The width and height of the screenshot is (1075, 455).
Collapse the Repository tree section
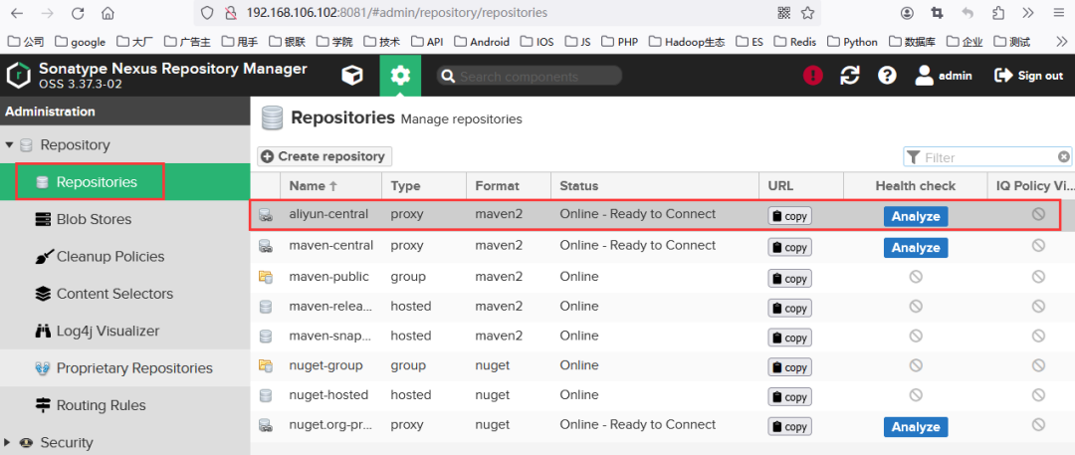coord(10,145)
